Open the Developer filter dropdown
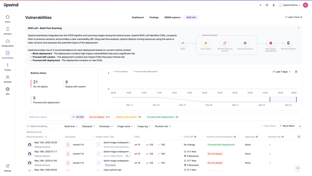Image resolution: width=312 pixels, height=176 pixels. (106, 126)
